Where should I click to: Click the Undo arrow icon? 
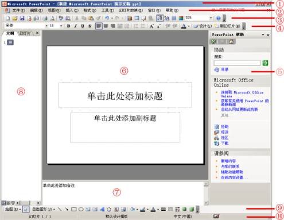107,18
